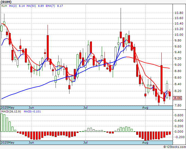Click the 2025May label on price chart axis
Screen dimensions: 186x149
point(8,108)
